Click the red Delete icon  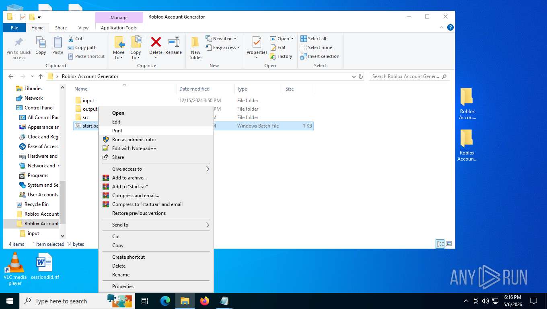click(x=156, y=42)
